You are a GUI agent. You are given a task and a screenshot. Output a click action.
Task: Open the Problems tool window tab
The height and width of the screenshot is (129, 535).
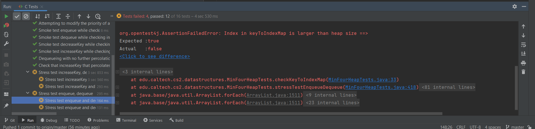click(98, 120)
